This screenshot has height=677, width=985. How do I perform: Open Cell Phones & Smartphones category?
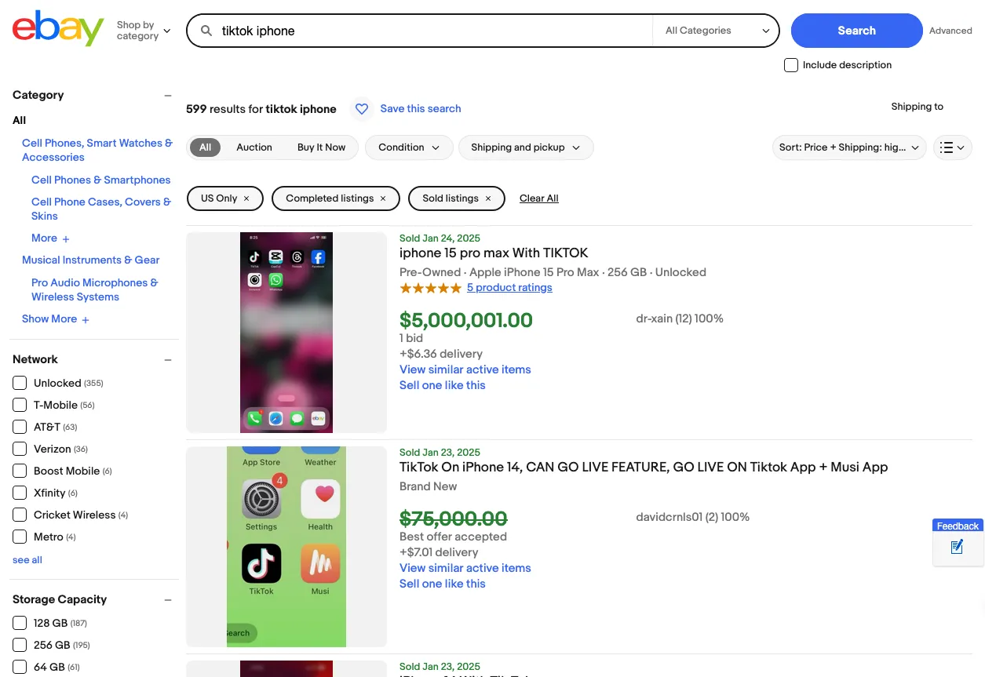pyautogui.click(x=101, y=180)
